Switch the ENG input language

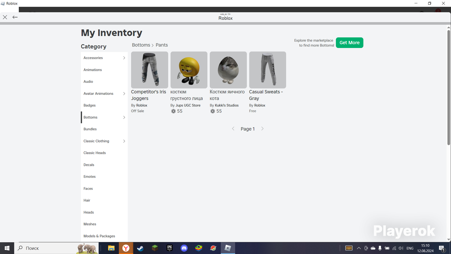pyautogui.click(x=410, y=248)
